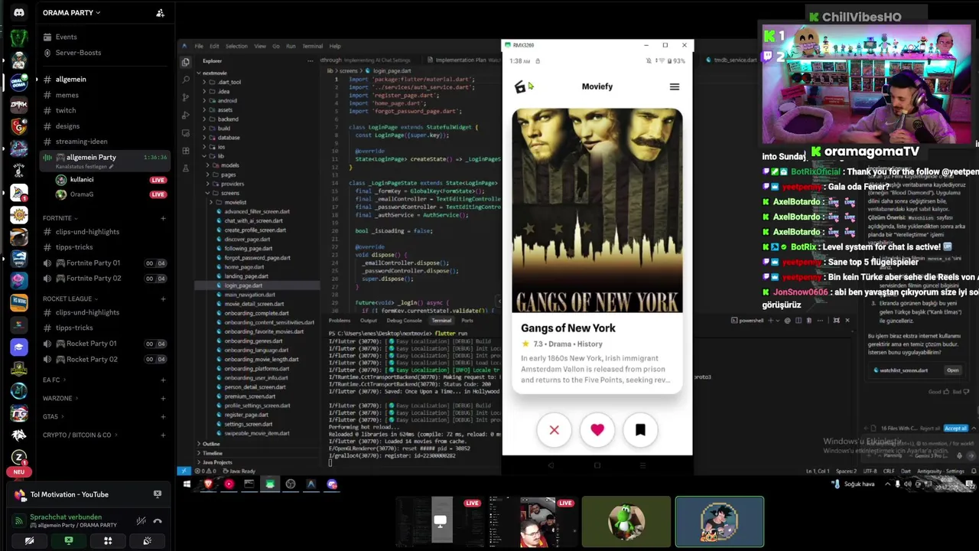Open the twitch text channel
This screenshot has width=979, height=551.
coord(66,110)
